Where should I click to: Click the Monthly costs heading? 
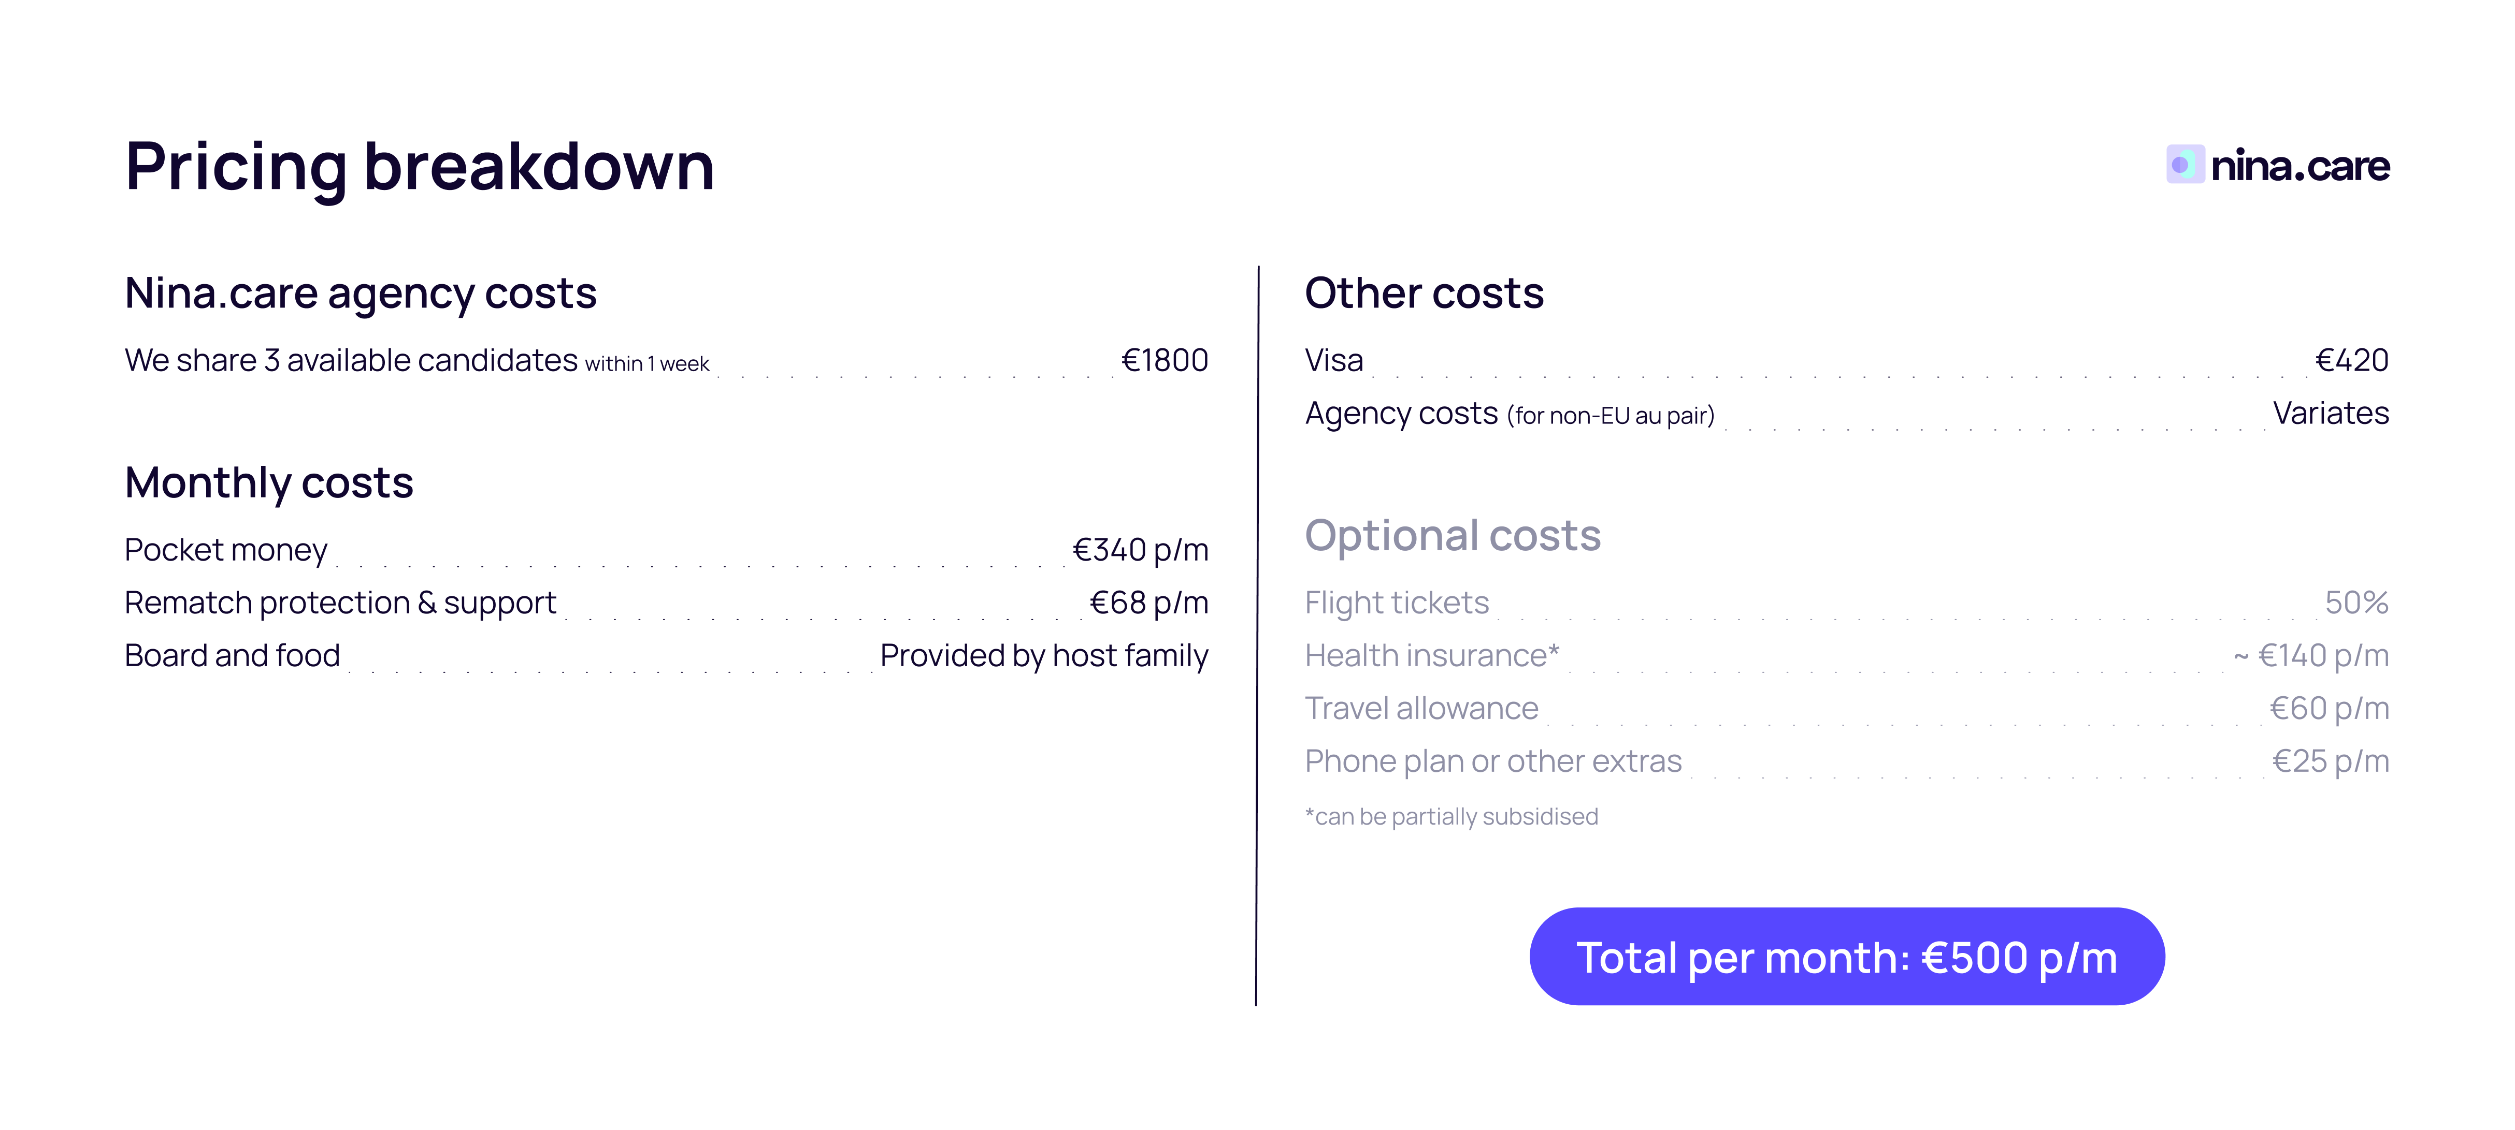268,482
